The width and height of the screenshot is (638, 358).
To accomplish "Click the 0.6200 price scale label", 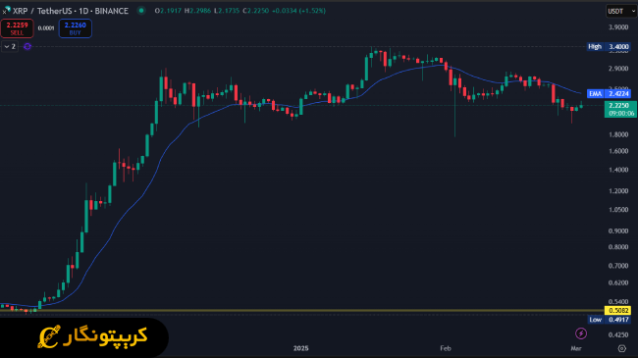I will (x=618, y=282).
